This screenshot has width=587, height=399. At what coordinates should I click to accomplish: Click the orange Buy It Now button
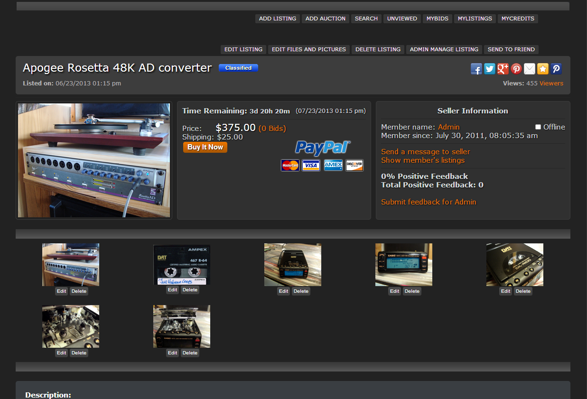pyautogui.click(x=205, y=148)
